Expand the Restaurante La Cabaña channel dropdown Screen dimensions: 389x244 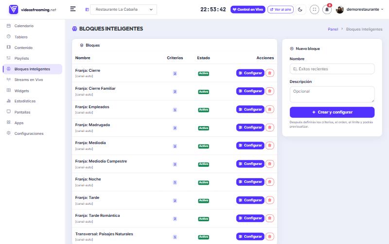click(124, 9)
